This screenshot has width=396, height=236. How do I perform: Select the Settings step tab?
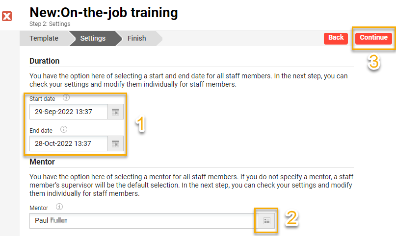[93, 38]
